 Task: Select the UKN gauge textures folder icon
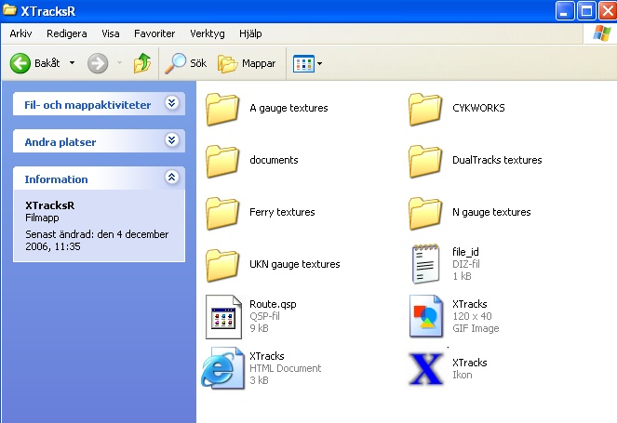(x=222, y=265)
